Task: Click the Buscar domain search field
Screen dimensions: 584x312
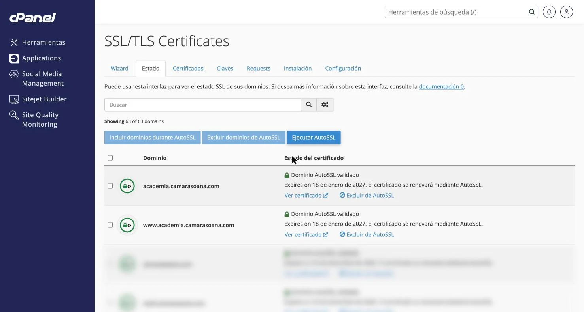Action: [203, 105]
